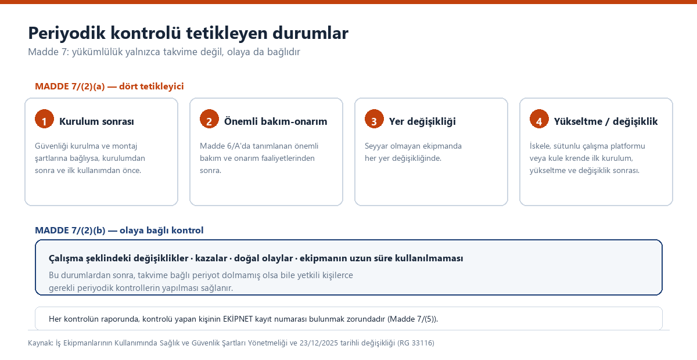Viewport: 697px width, 360px height.
Task: Click the paragraph beginning 'Bu durumlardan sonra'
Action: click(201, 281)
